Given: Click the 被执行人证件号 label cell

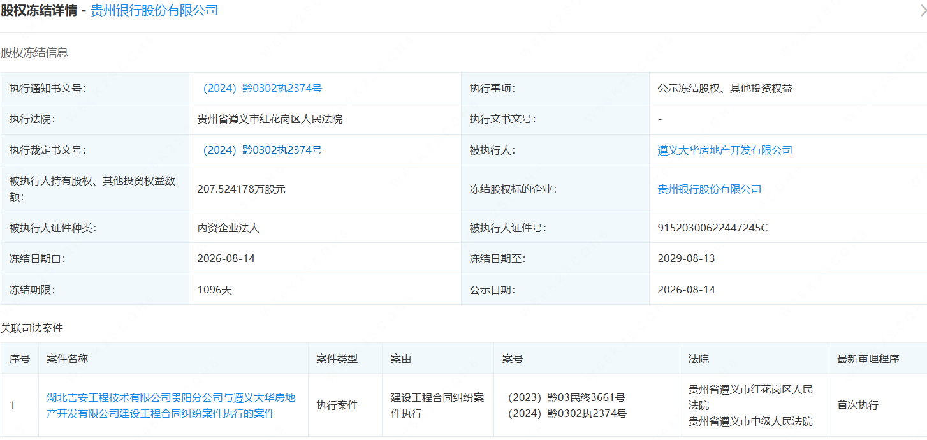Looking at the screenshot, I should click(555, 228).
